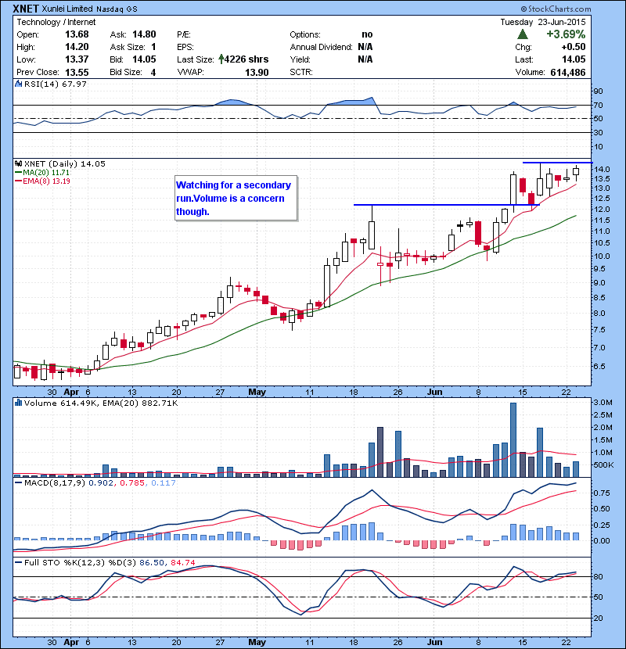Click the Options value 'no'

click(x=367, y=34)
